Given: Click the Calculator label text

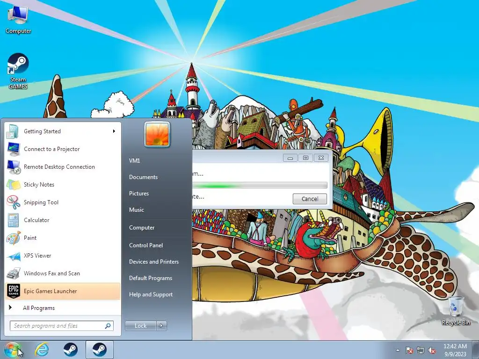Looking at the screenshot, I should (x=36, y=220).
